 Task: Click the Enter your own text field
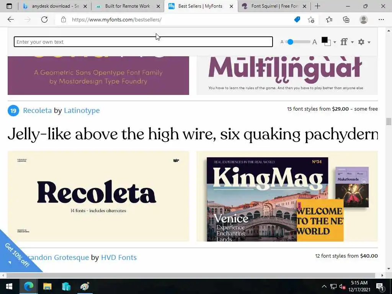(x=143, y=42)
